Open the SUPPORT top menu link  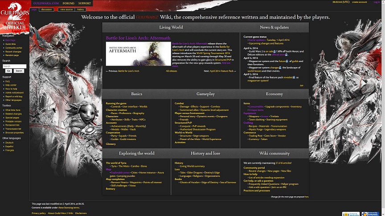pyautogui.click(x=85, y=4)
